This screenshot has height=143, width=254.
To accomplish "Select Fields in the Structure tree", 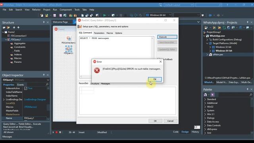I will click(17, 51).
